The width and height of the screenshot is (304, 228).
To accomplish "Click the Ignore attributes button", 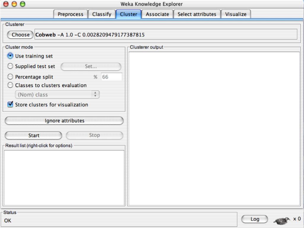I will click(x=64, y=121).
